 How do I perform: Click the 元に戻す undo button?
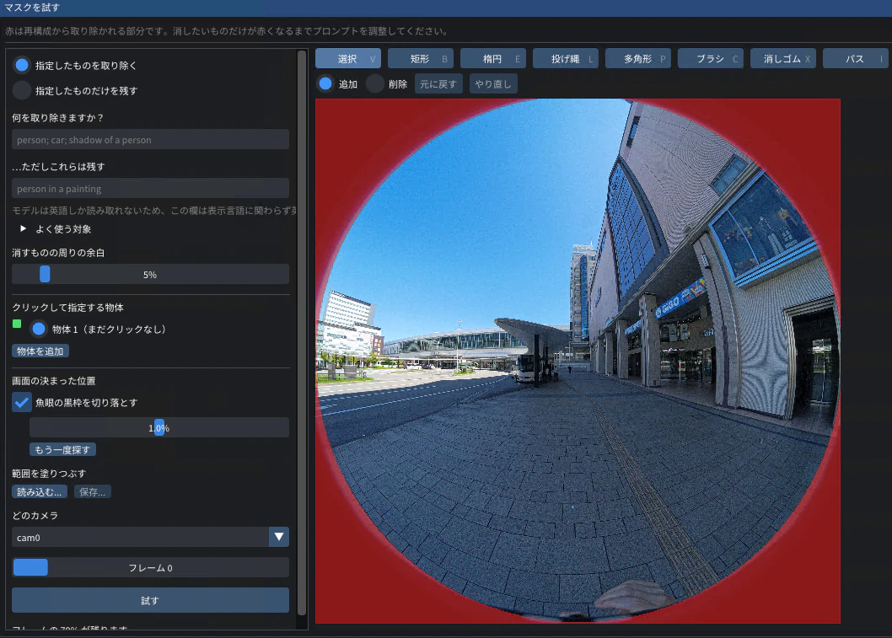(438, 84)
